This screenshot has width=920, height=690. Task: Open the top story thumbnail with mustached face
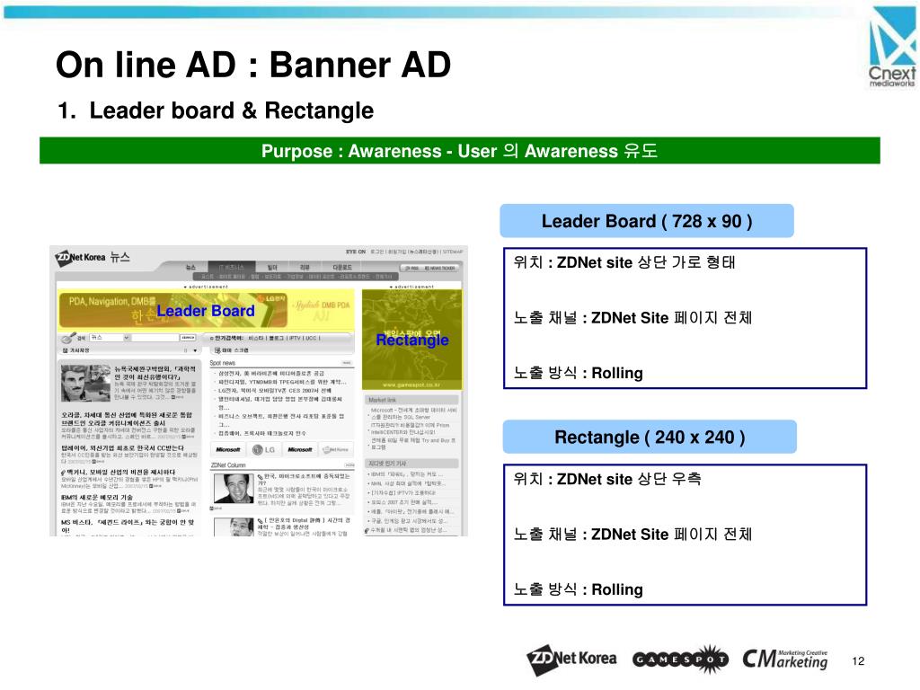(85, 383)
